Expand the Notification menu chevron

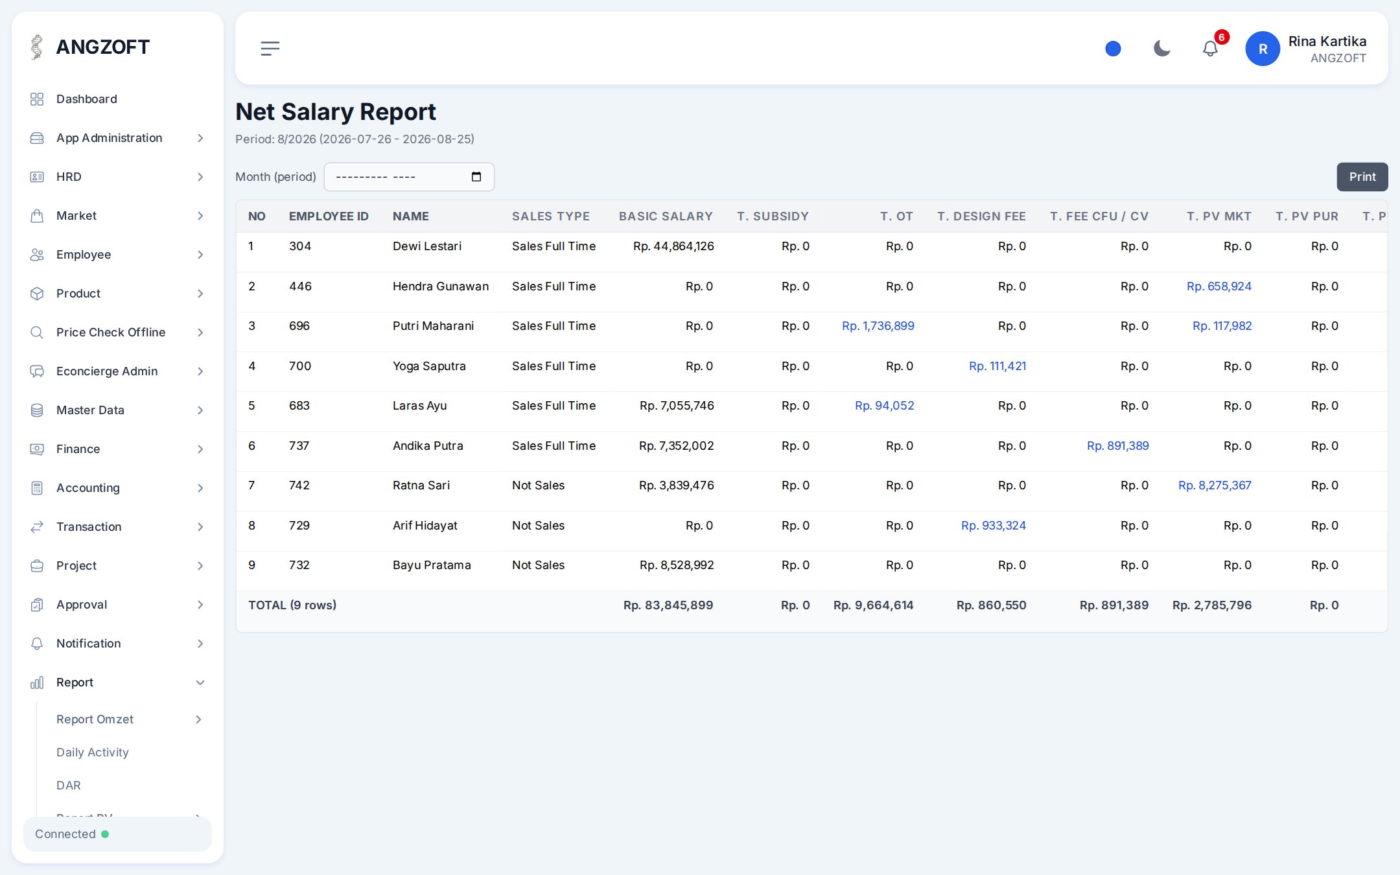tap(200, 644)
